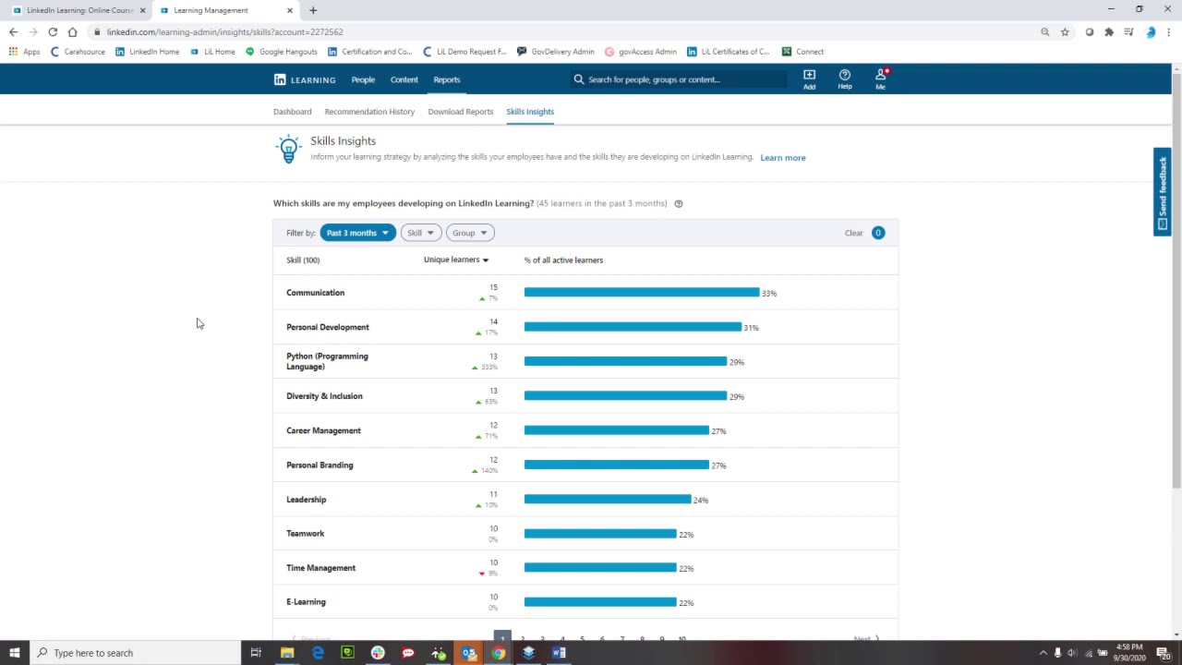Image resolution: width=1182 pixels, height=665 pixels.
Task: Open Chrome extensions puzzle icon
Action: pyautogui.click(x=1109, y=32)
